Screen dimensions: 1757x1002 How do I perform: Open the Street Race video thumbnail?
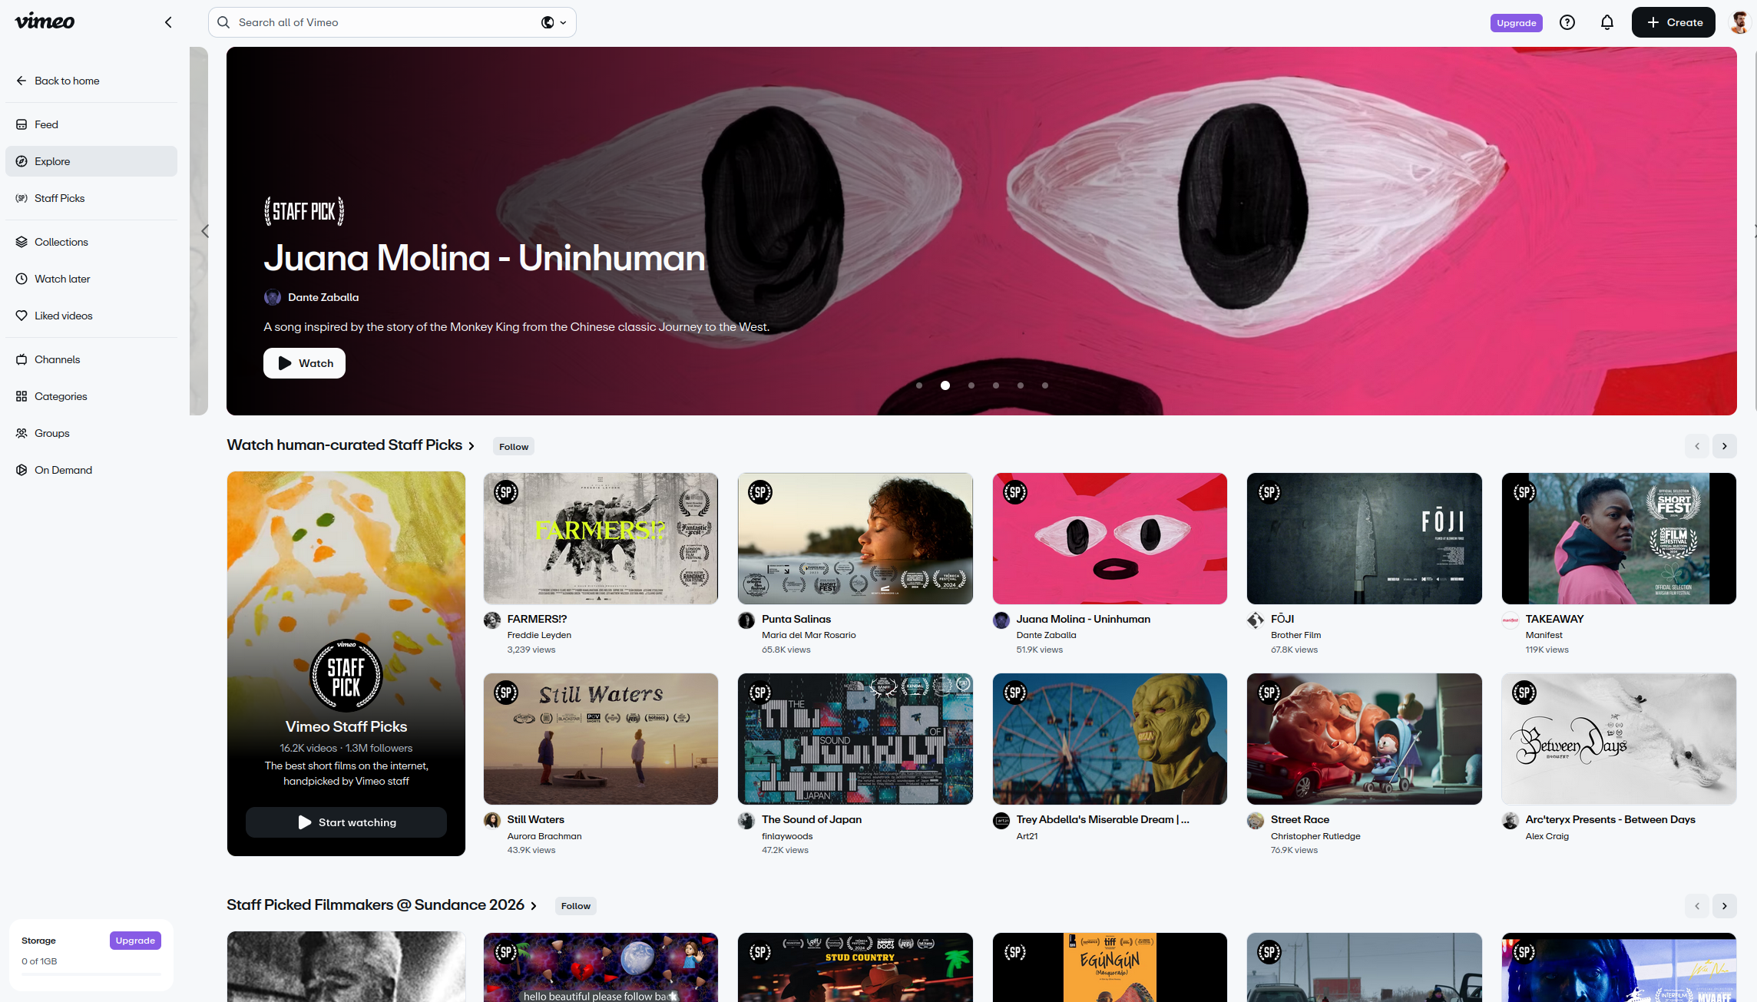[1364, 739]
